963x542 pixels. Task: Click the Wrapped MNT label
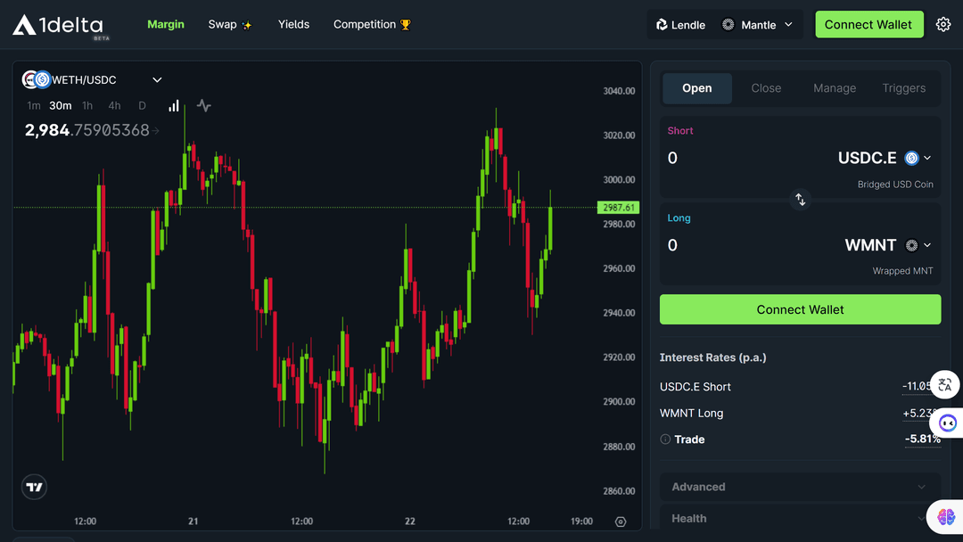(x=902, y=271)
